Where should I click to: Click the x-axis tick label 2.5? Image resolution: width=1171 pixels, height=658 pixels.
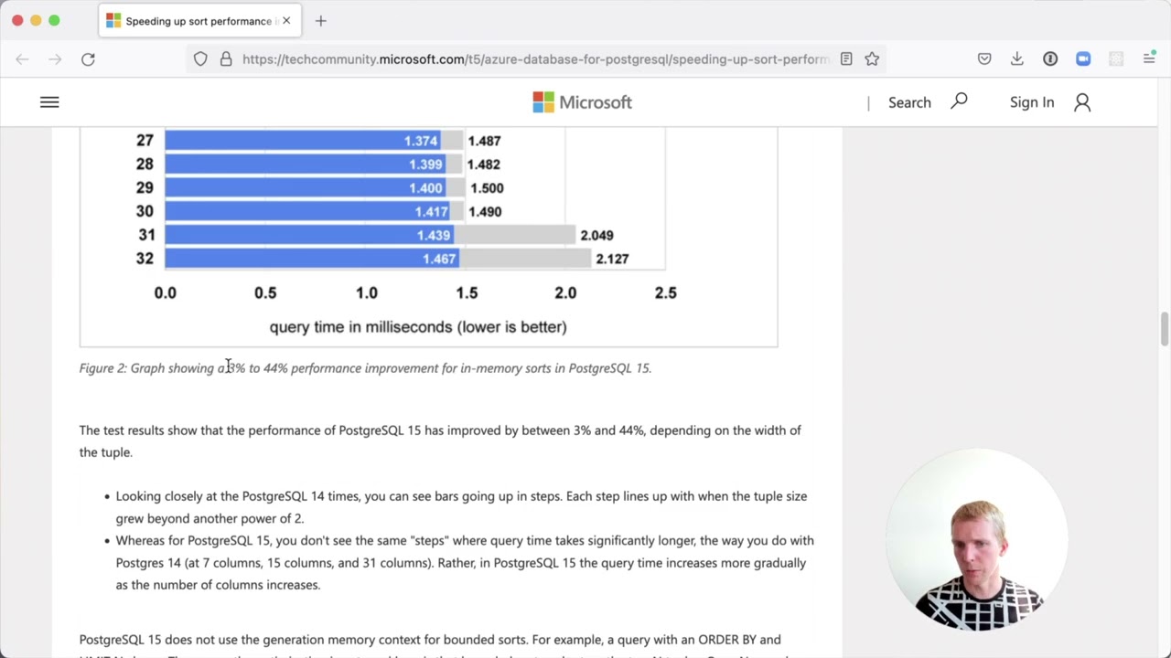[665, 292]
